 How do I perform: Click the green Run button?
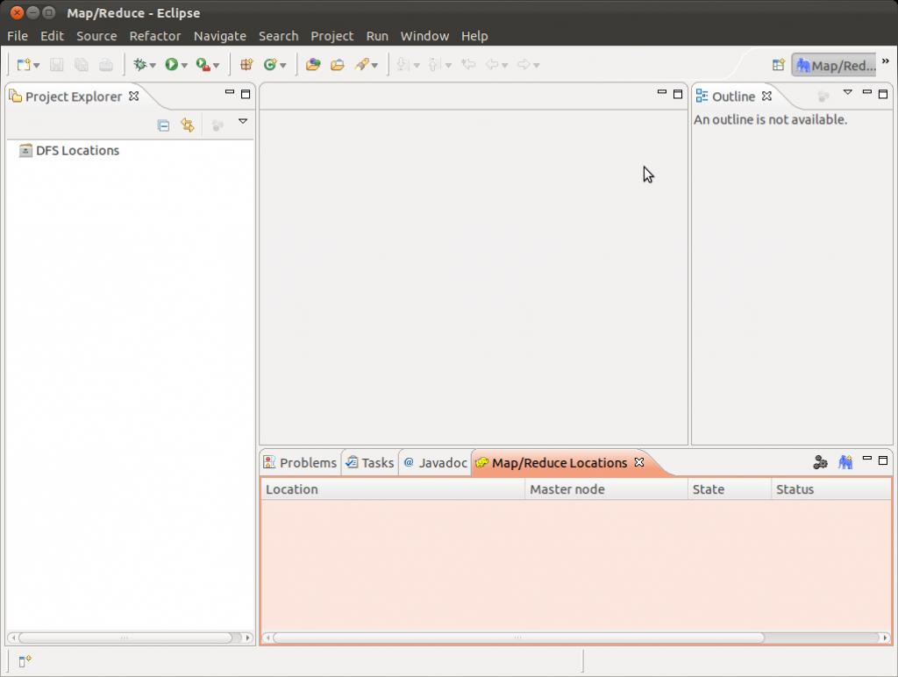pyautogui.click(x=171, y=65)
